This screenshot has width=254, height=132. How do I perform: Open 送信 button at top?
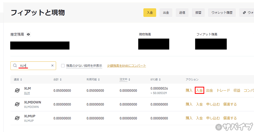(x=182, y=13)
